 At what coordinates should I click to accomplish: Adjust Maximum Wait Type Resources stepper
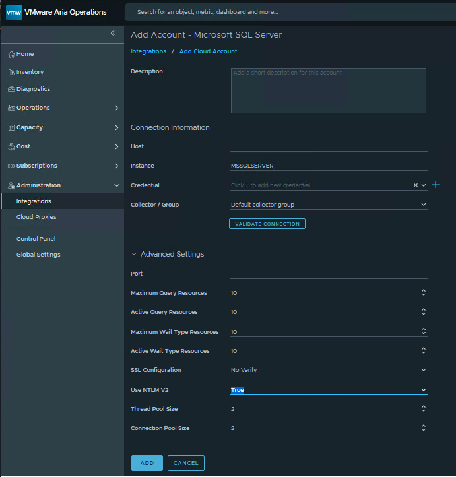click(424, 331)
